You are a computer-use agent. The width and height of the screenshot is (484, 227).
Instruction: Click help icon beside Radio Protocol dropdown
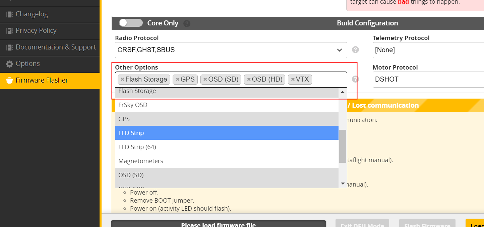tap(355, 50)
